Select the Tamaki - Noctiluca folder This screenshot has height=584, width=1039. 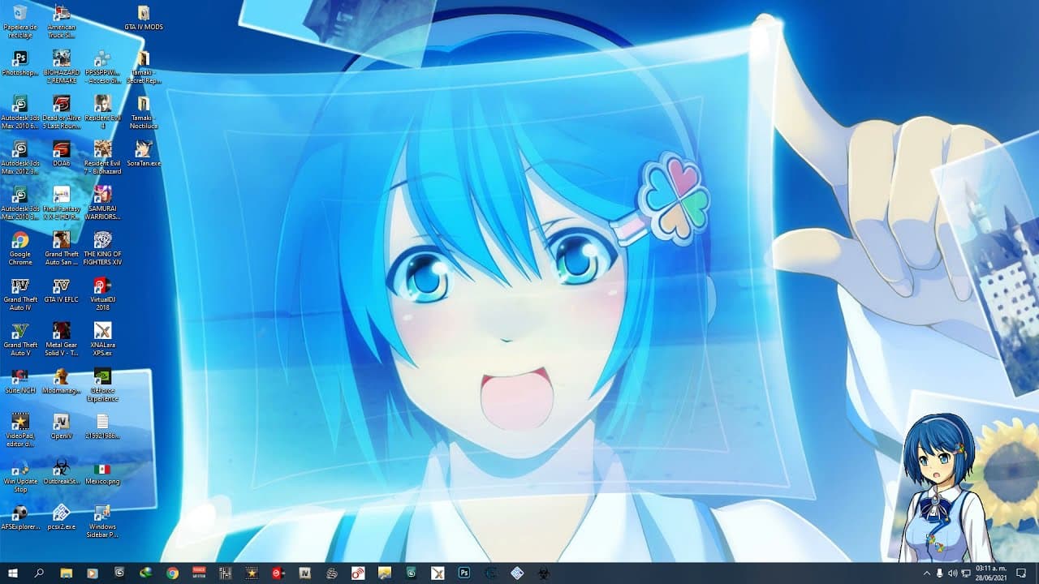click(144, 113)
